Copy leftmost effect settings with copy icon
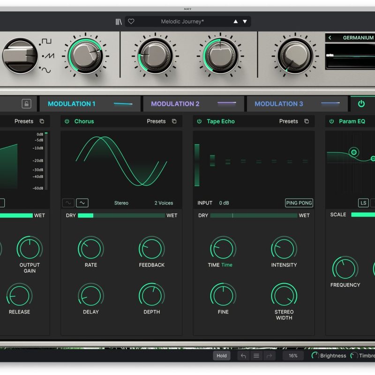 click(x=42, y=121)
